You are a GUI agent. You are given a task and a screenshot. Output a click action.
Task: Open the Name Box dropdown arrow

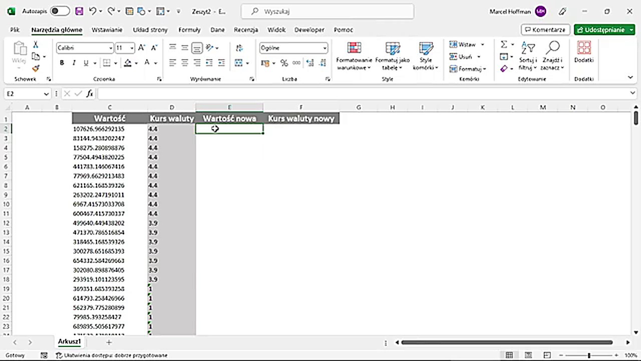46,94
